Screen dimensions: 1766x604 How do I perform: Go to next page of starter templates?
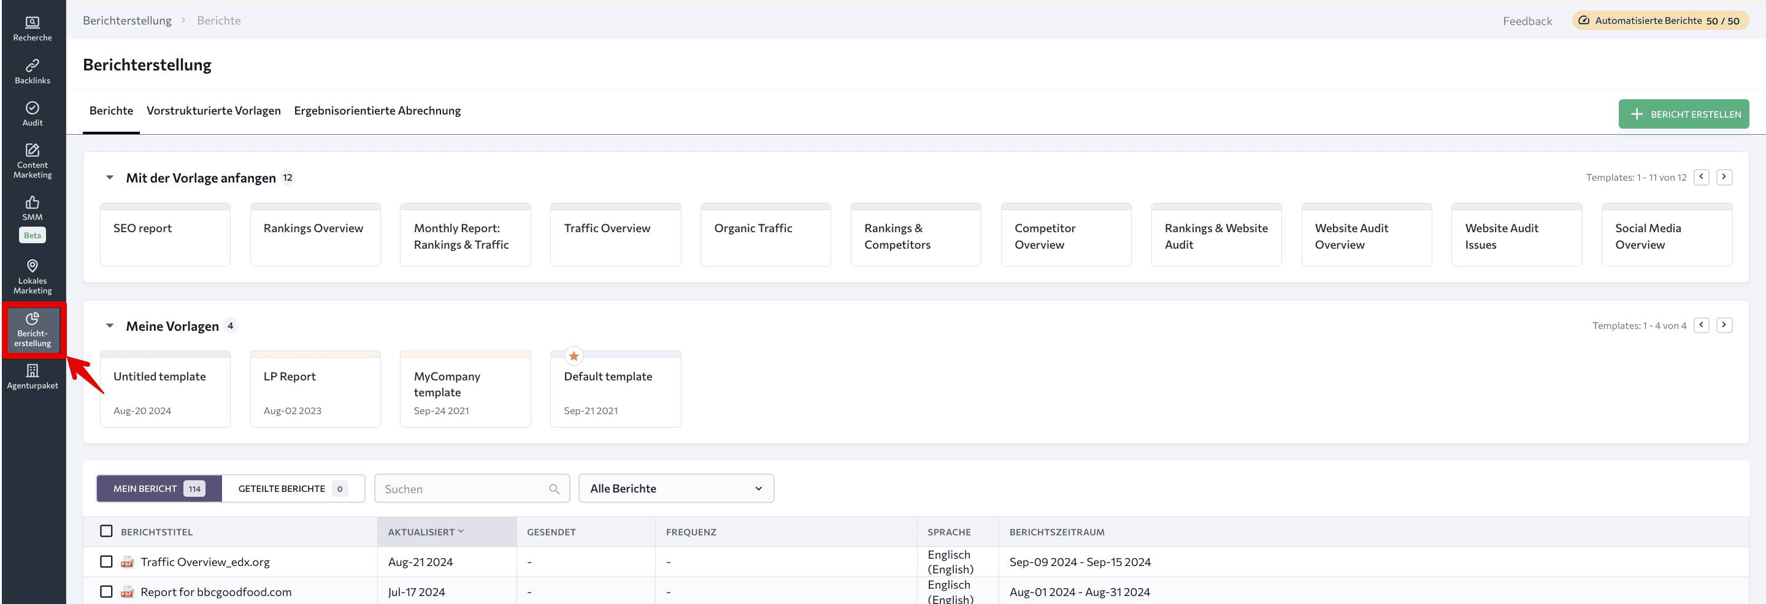1724,176
